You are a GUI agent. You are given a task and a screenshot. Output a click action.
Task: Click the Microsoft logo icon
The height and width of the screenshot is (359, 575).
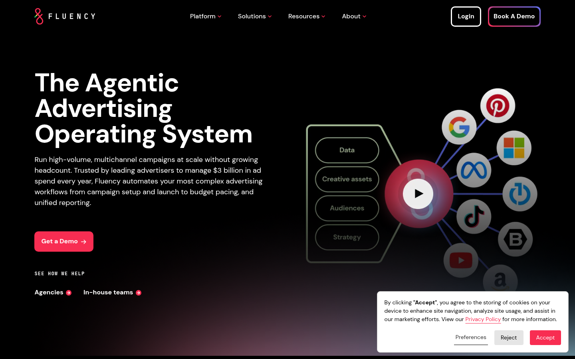tap(514, 148)
